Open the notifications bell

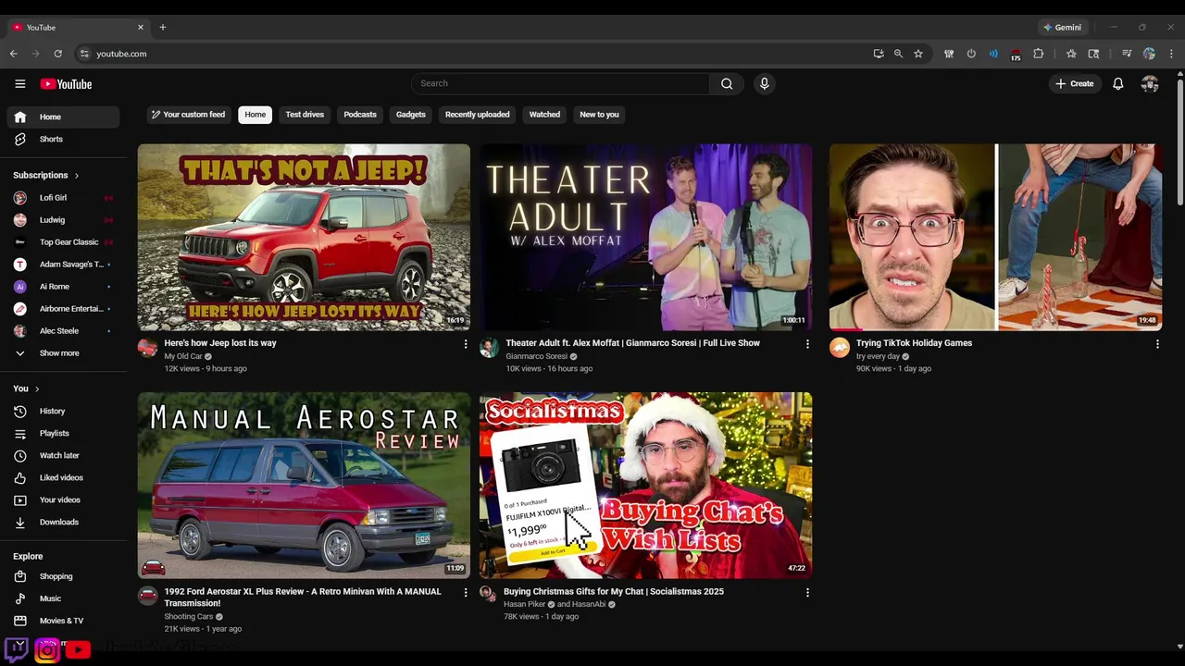(x=1118, y=84)
